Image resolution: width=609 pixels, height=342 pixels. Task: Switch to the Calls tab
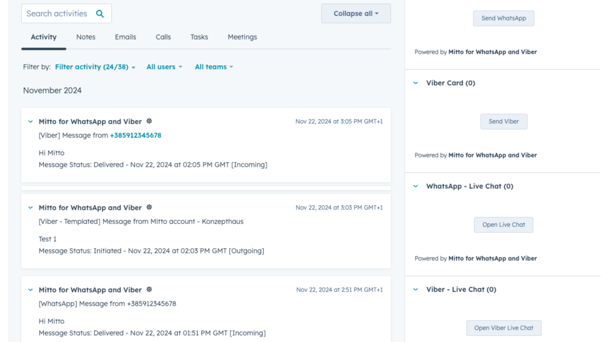pyautogui.click(x=163, y=37)
